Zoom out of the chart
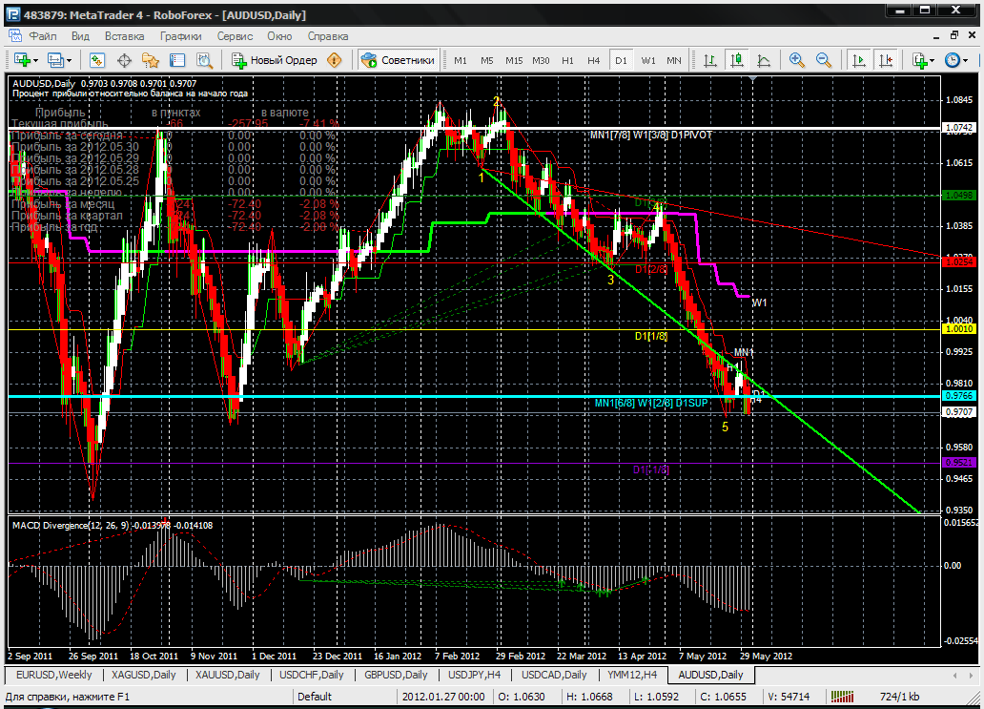This screenshot has width=984, height=709. pyautogui.click(x=824, y=60)
